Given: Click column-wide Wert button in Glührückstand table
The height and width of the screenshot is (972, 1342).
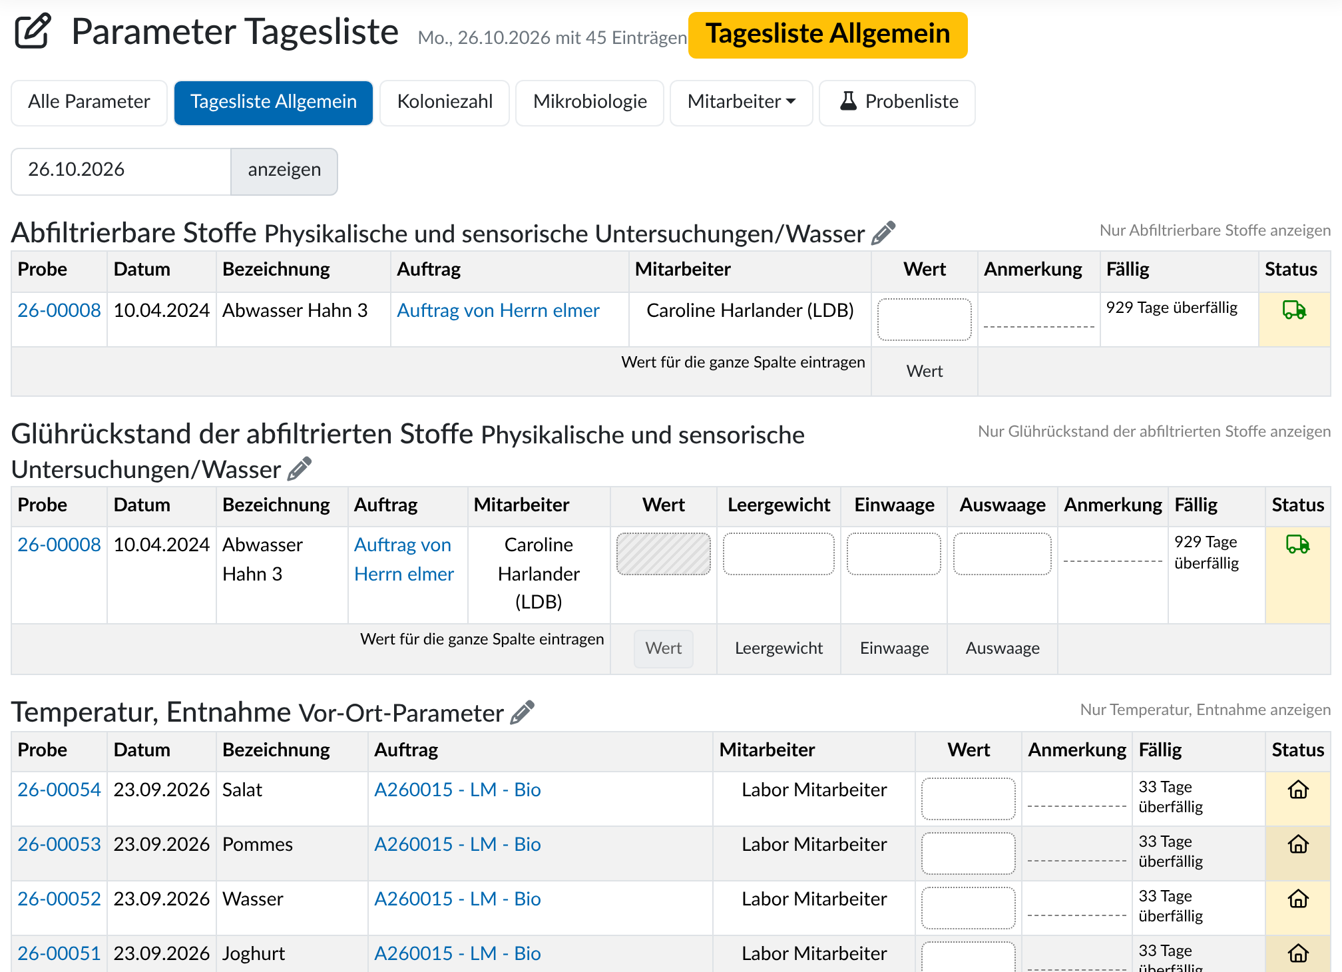Looking at the screenshot, I should [x=663, y=648].
